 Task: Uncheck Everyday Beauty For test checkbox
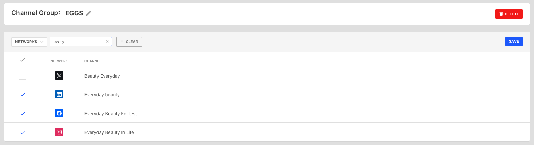(23, 114)
